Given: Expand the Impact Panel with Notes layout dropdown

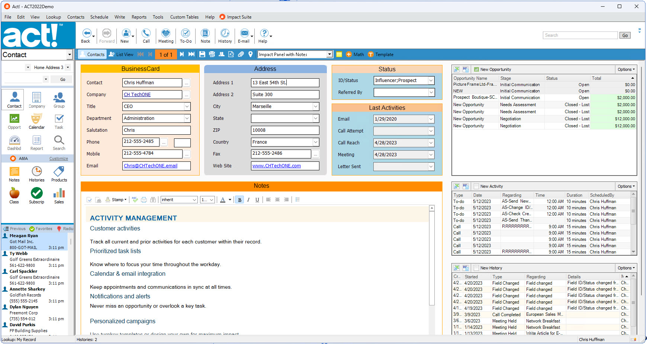Looking at the screenshot, I should point(329,55).
